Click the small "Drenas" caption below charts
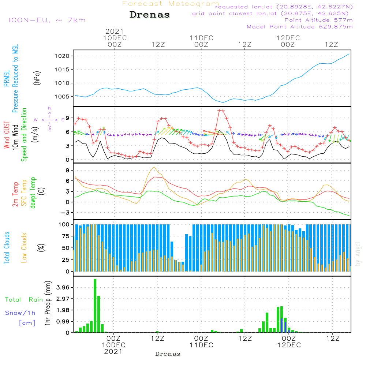Screen dimensions: 366x366 [168, 354]
